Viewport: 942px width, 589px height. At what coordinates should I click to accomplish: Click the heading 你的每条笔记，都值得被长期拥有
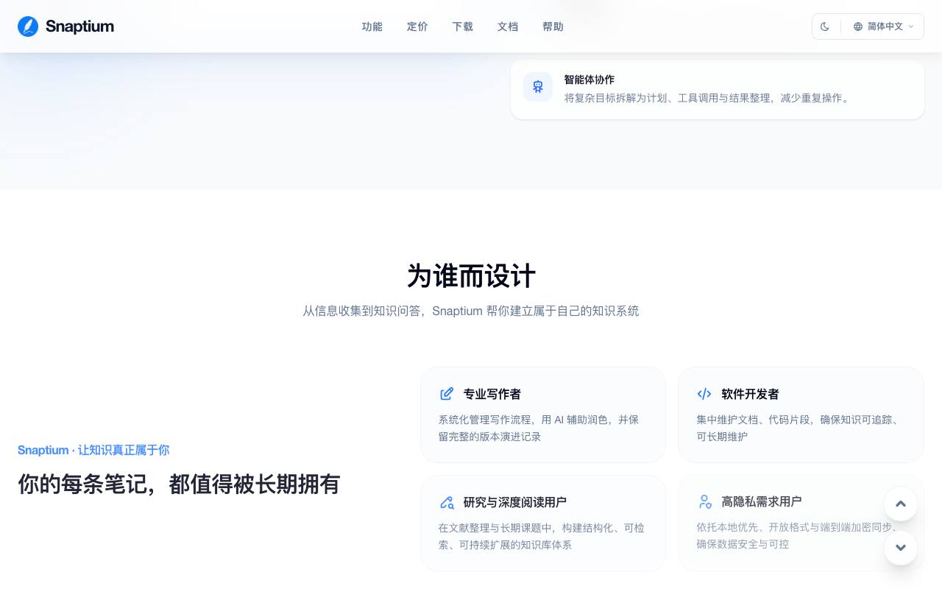pos(179,484)
